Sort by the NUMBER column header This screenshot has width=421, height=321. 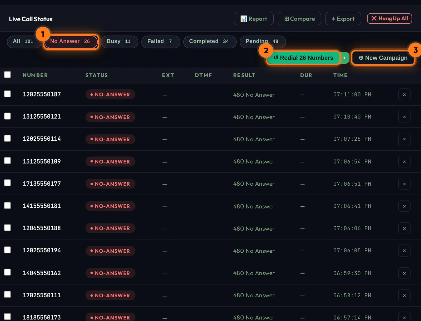click(x=35, y=75)
